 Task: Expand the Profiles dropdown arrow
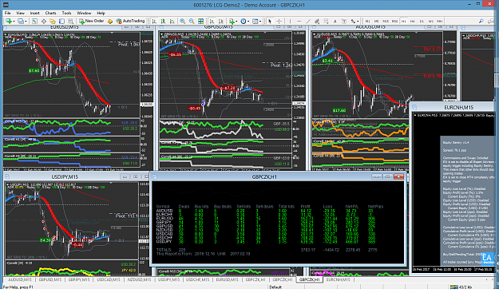click(x=26, y=22)
